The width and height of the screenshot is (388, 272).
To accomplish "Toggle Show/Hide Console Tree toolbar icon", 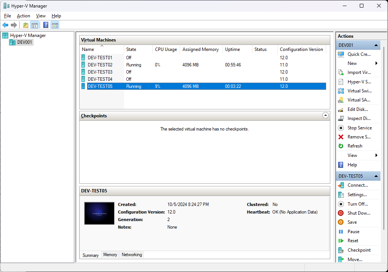I will 35,25.
